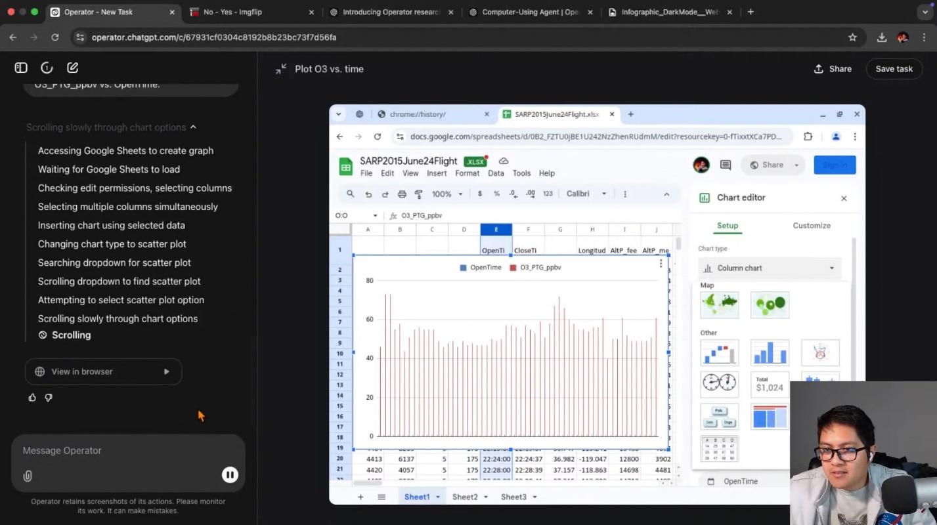Hide the Sheets menus with the chevron

click(x=666, y=194)
